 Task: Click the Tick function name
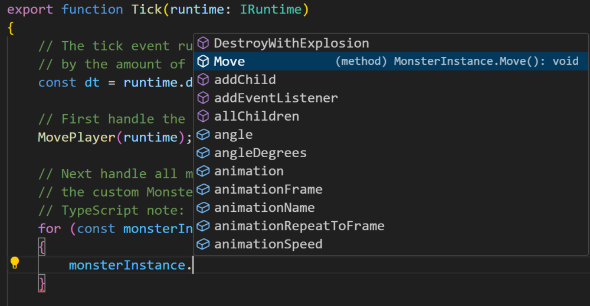point(146,10)
